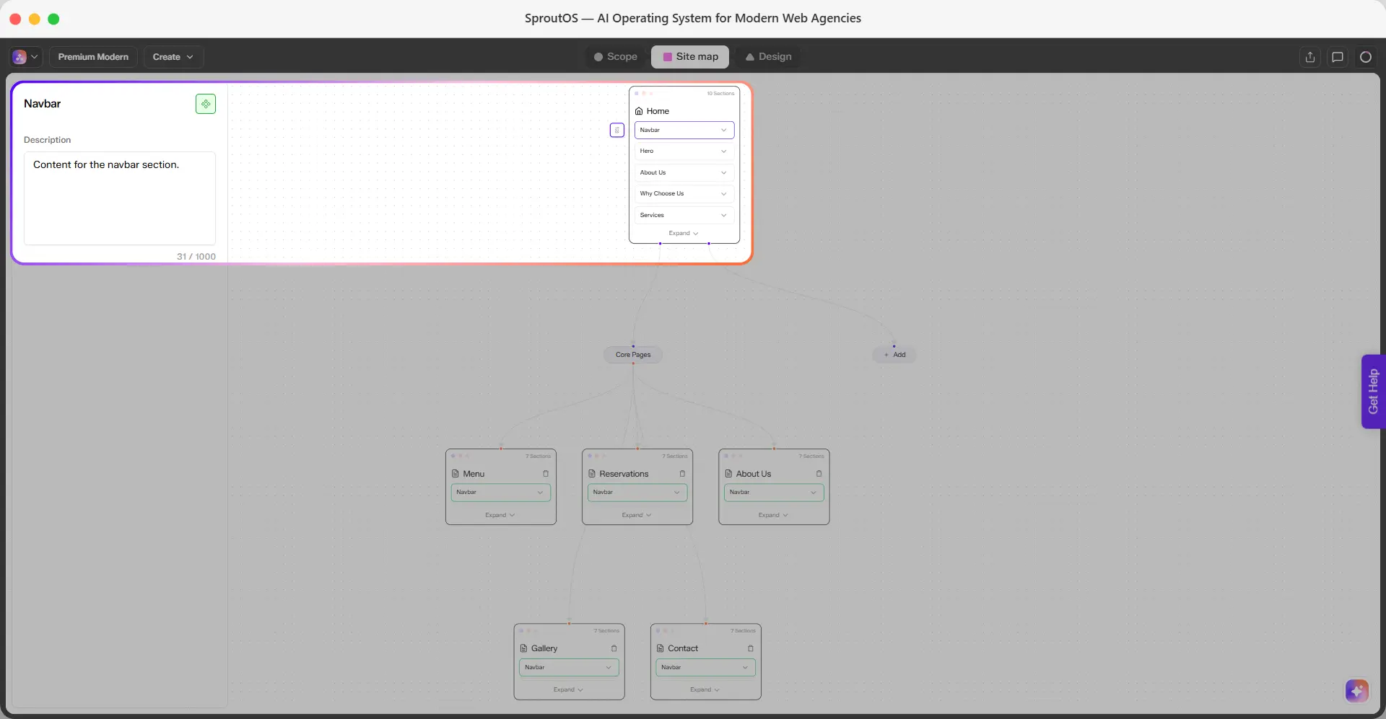Delete the Menu page with trash icon

(x=546, y=474)
